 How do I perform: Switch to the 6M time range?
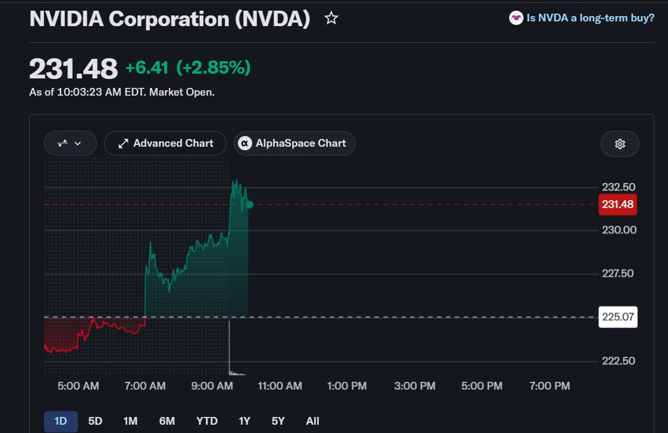point(167,421)
